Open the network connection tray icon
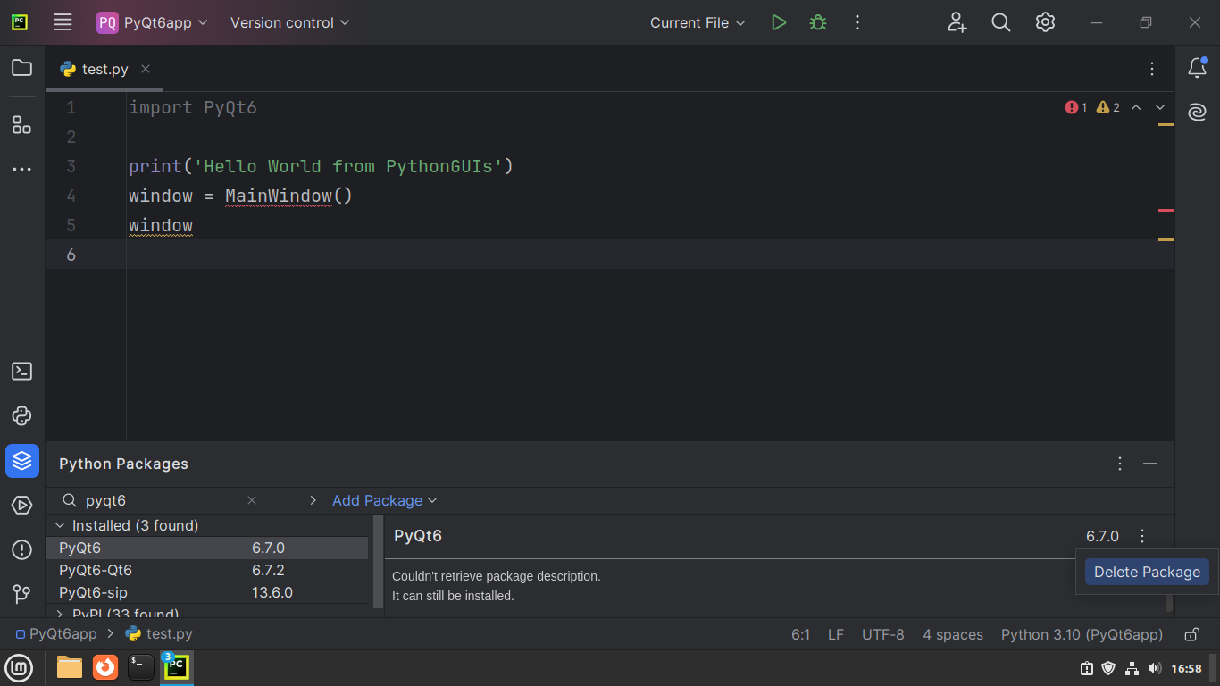This screenshot has width=1220, height=686. pyautogui.click(x=1132, y=668)
